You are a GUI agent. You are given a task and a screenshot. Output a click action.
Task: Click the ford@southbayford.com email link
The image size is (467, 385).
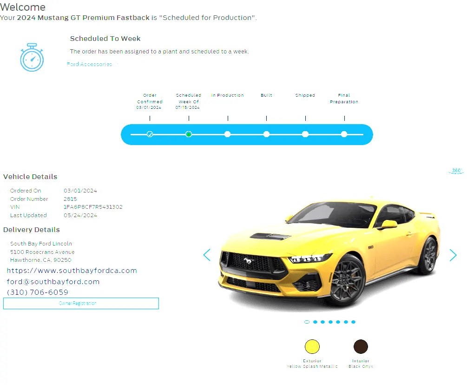[53, 282]
